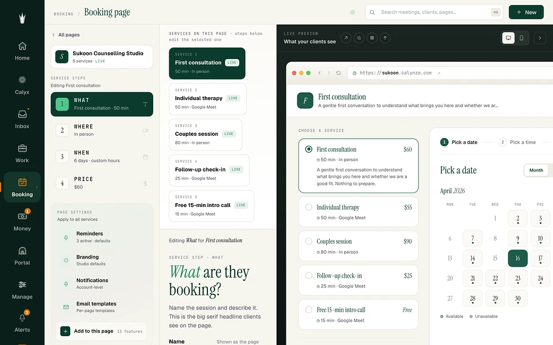Pick April 22 on the calendar
The image size is (553, 345).
[495, 278]
